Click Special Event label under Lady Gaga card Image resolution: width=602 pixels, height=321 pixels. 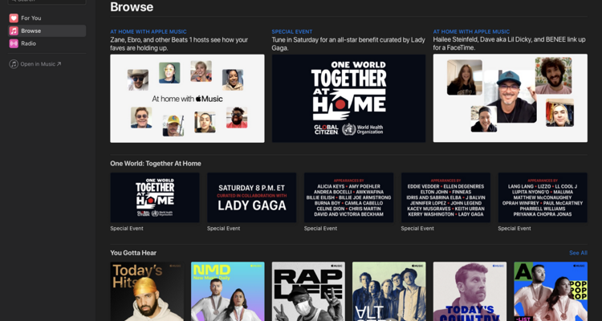click(x=223, y=229)
